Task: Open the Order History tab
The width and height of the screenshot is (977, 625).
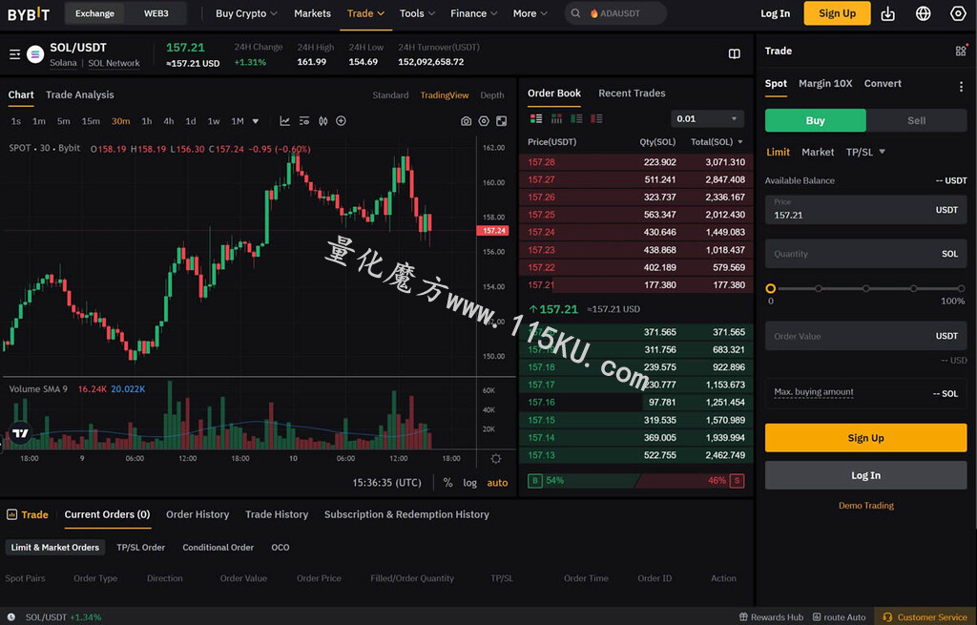Action: pos(197,514)
